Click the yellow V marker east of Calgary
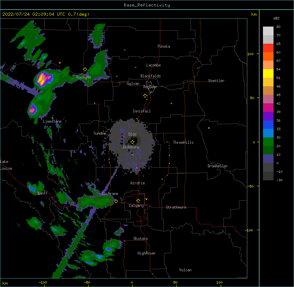The width and height of the screenshot is (294, 287). (146, 199)
